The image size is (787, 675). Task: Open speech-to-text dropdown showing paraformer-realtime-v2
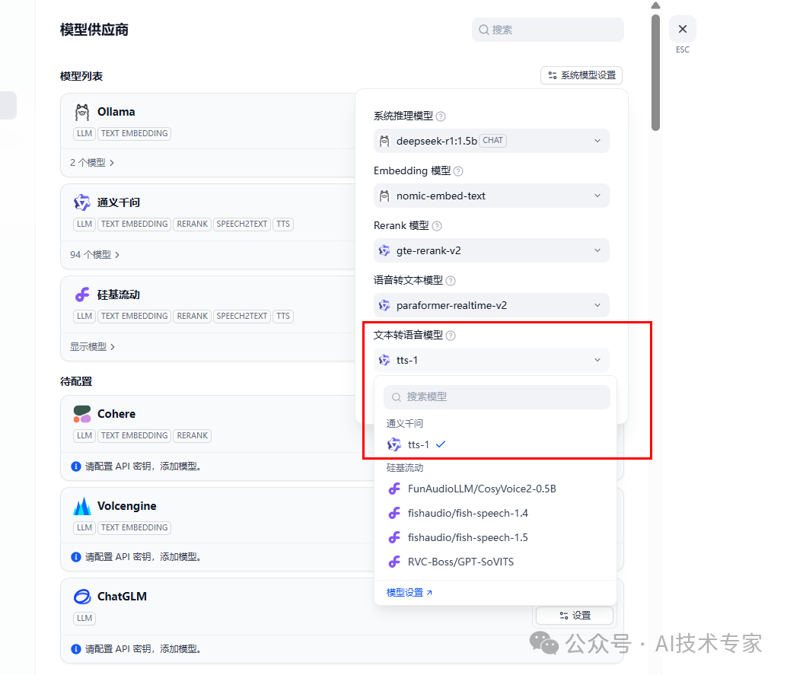point(492,305)
